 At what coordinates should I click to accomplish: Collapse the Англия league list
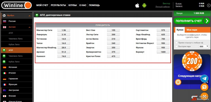(x=30, y=27)
